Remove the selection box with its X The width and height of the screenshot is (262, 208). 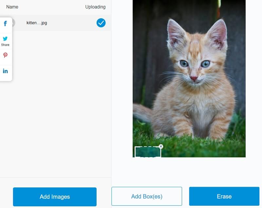[161, 147]
